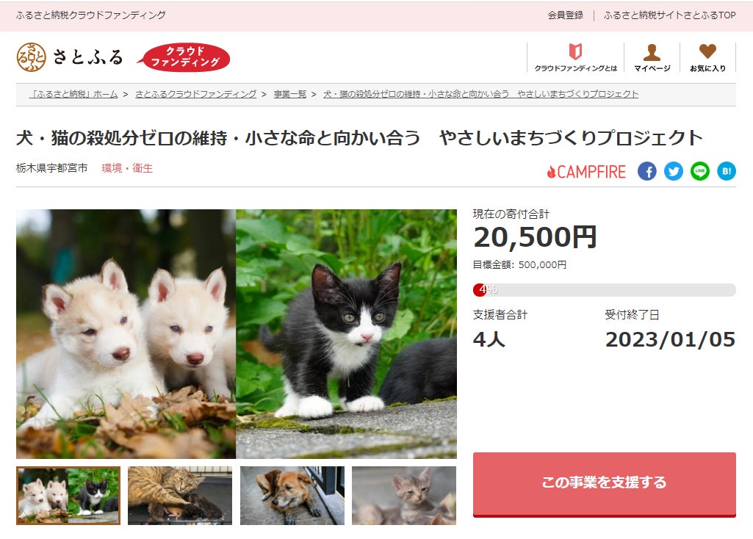The image size is (753, 539).
Task: Share project via Twitter icon
Action: click(673, 171)
